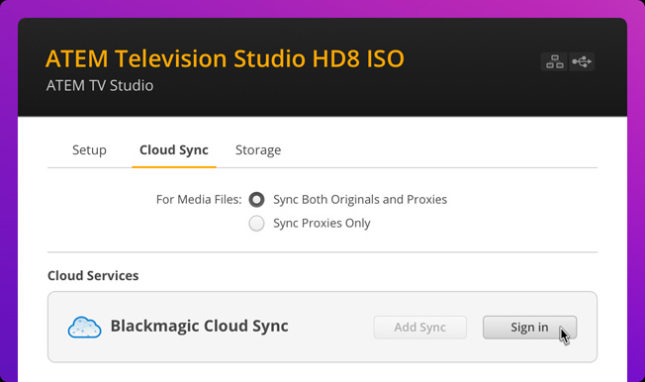The height and width of the screenshot is (382, 645).
Task: Click the orange underline below Cloud Sync
Action: 174,166
